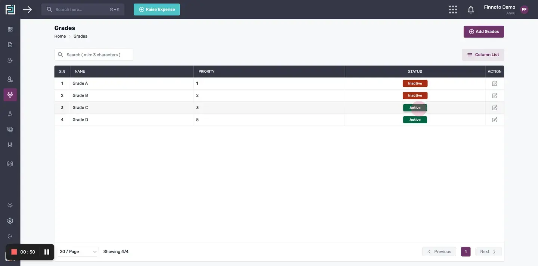Screen dimensions: 538x266
Task: Open the 20 / Page dropdown
Action: coord(78,252)
